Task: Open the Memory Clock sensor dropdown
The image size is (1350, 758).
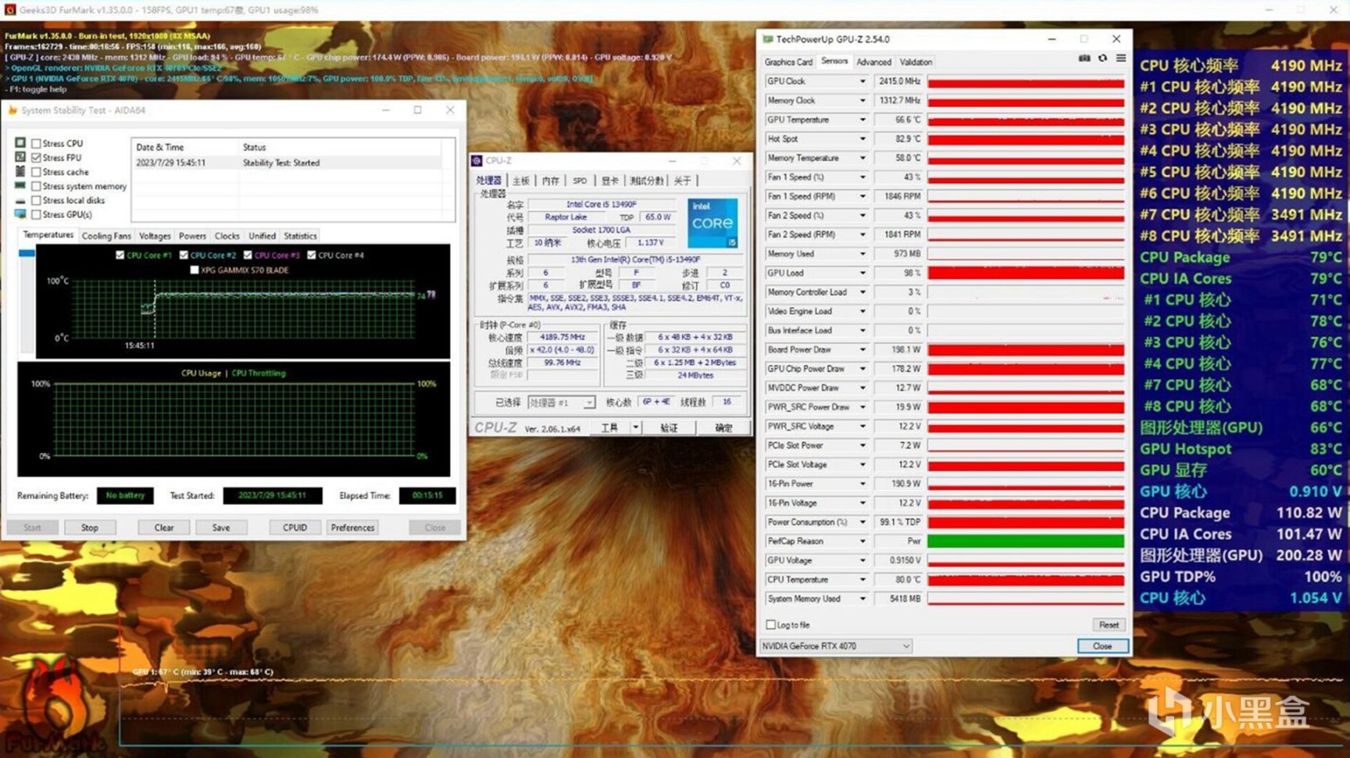Action: click(x=862, y=101)
